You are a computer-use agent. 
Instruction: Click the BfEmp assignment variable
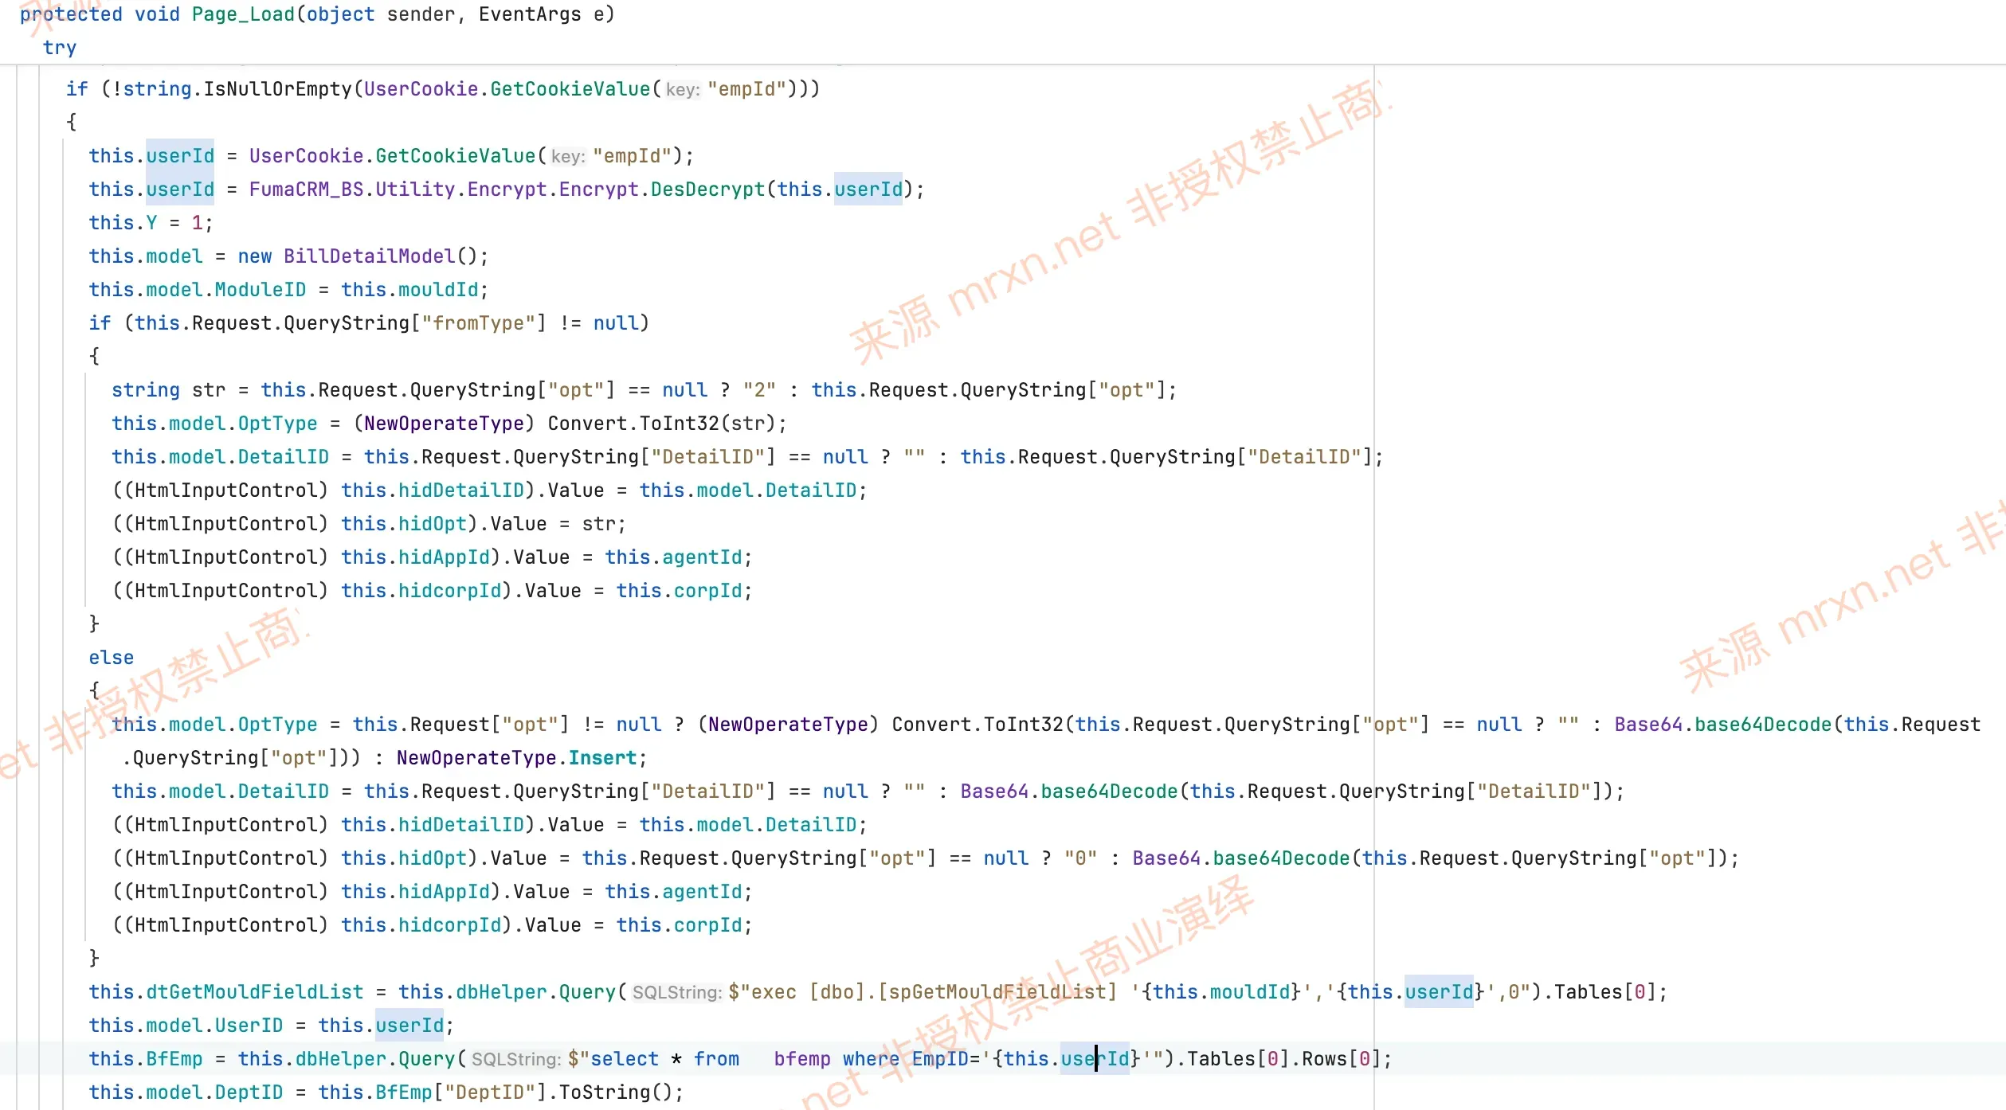point(174,1058)
